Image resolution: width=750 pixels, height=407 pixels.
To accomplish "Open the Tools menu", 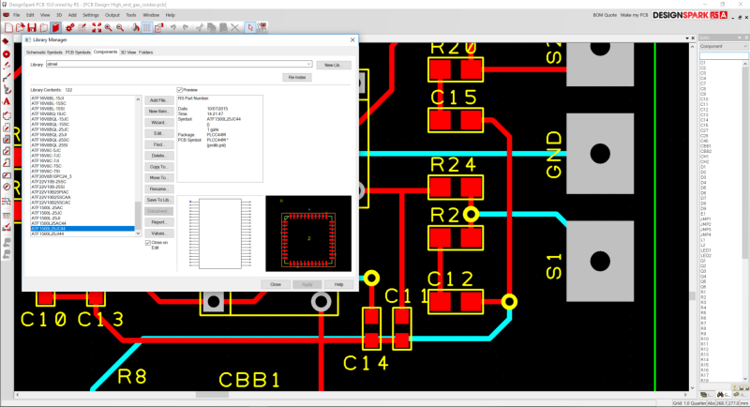I will coord(131,15).
